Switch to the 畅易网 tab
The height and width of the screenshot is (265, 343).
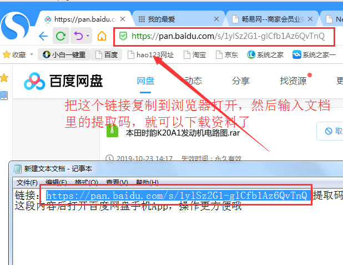click(x=273, y=19)
